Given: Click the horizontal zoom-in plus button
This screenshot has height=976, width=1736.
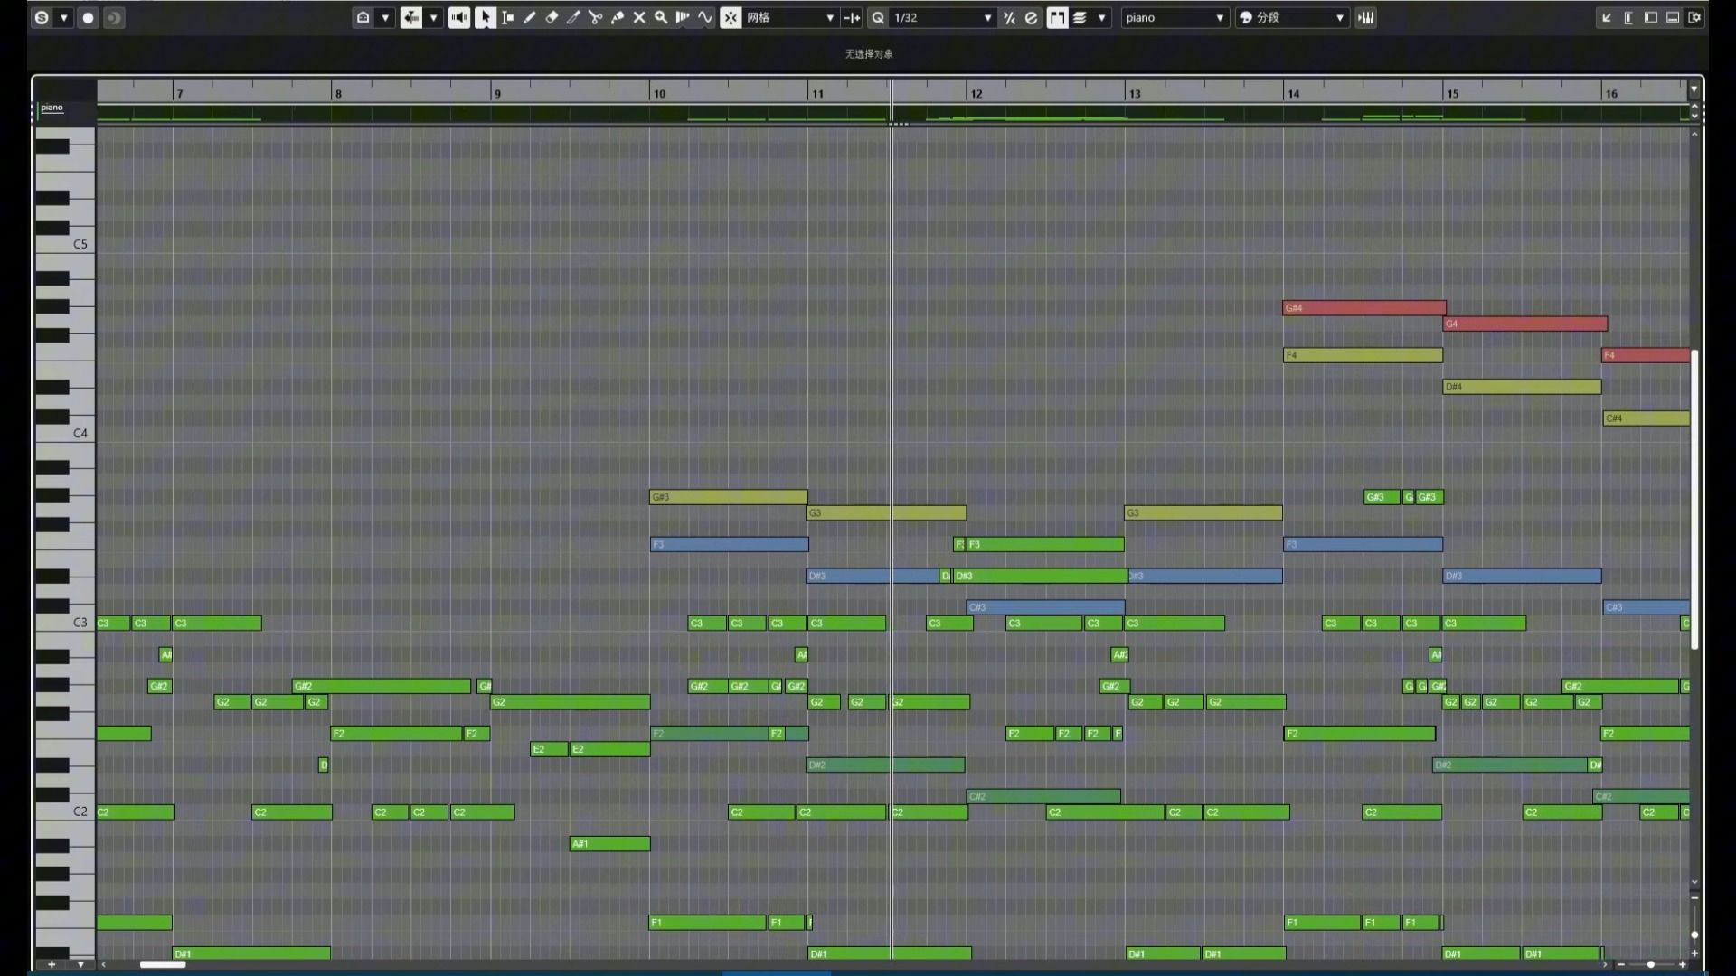Looking at the screenshot, I should pos(1682,964).
